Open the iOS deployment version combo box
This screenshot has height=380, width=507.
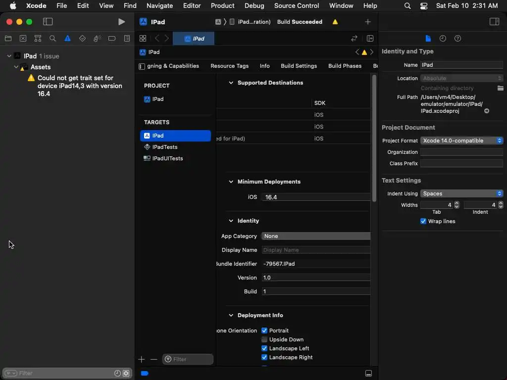point(315,197)
